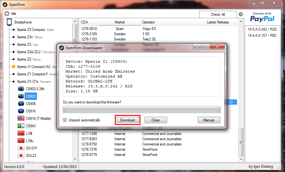Screen dimensions: 285x172
Task: Select Xperia Z2 Sirius in the tree
Action: point(28,59)
